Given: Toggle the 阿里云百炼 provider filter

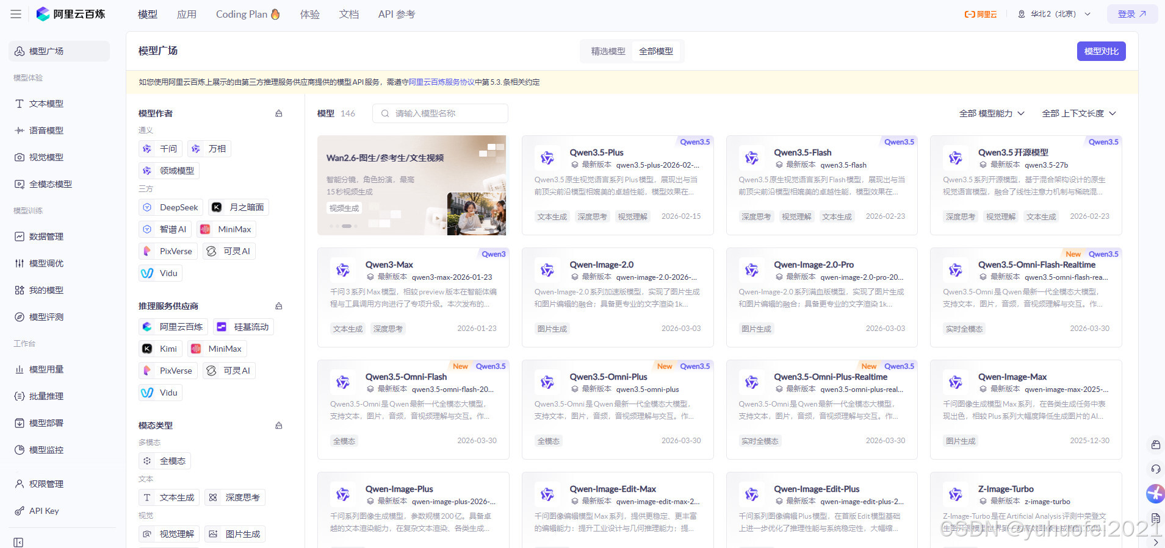Looking at the screenshot, I should pyautogui.click(x=173, y=327).
